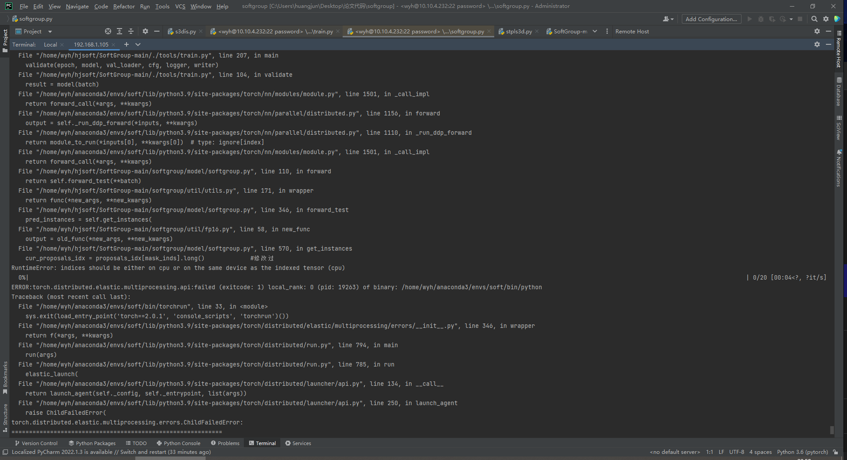Collapse all nodes in the Project panel
Viewport: 847px width, 460px height.
click(x=130, y=31)
